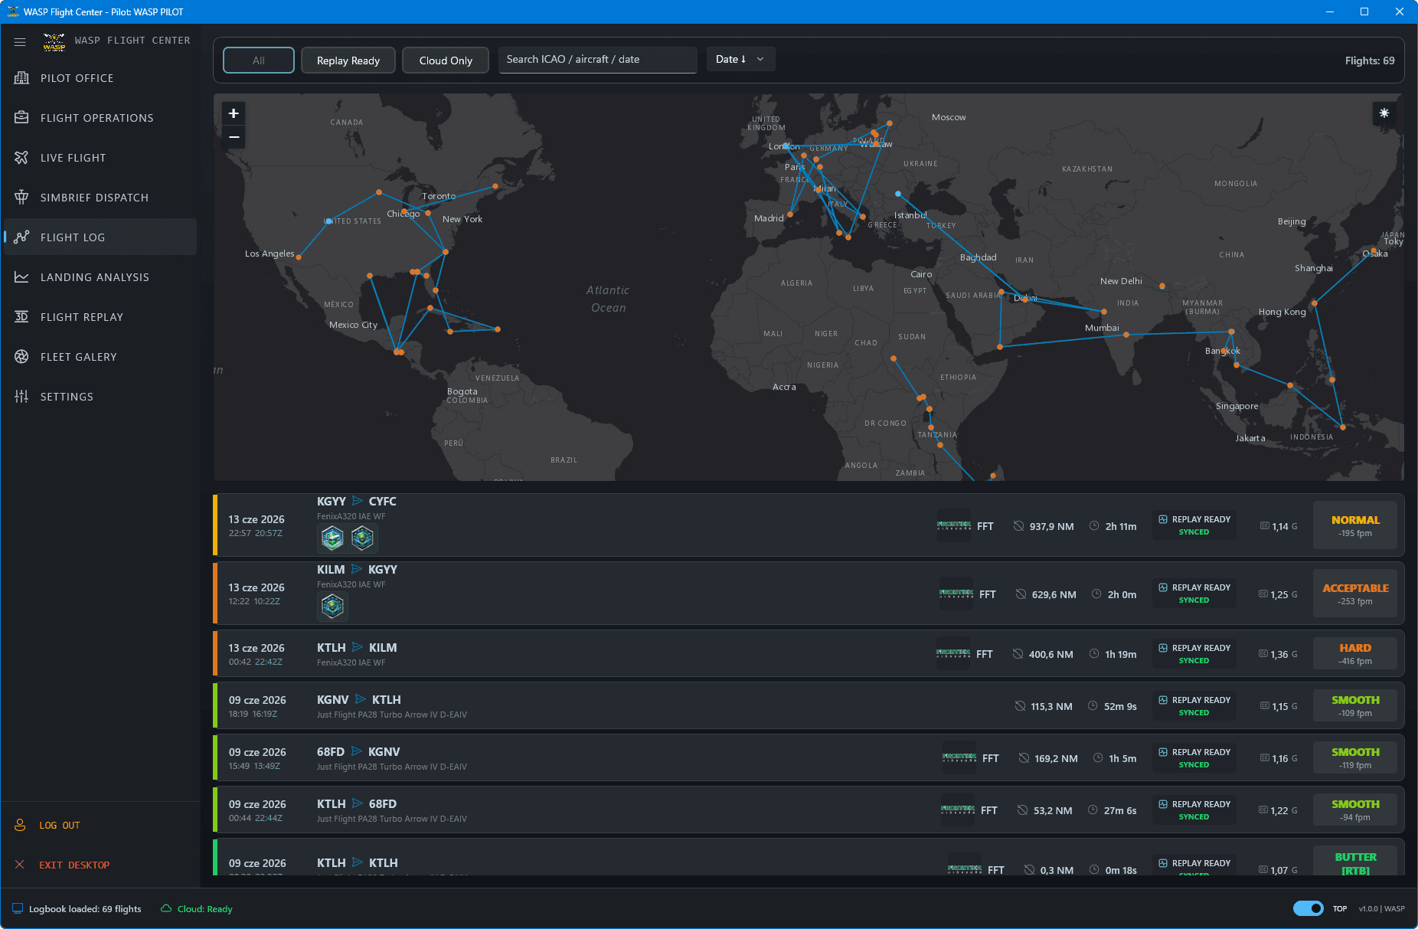Zoom out the map with minus

click(x=234, y=137)
